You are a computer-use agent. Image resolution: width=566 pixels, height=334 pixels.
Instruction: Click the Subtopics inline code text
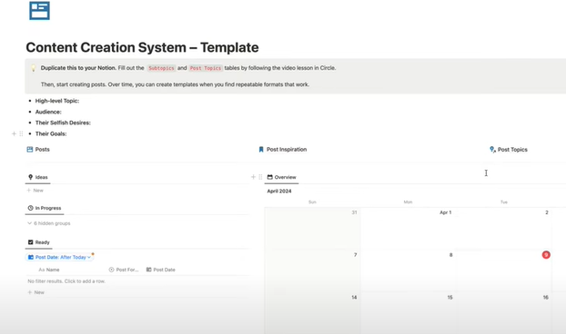(161, 68)
